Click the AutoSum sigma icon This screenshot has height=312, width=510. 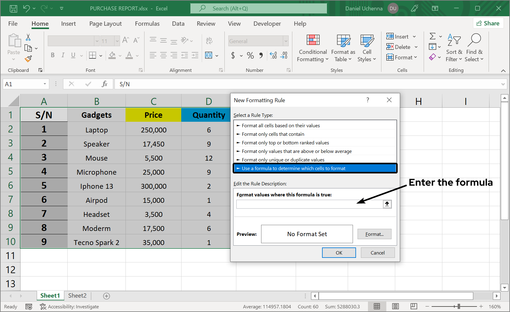(433, 36)
